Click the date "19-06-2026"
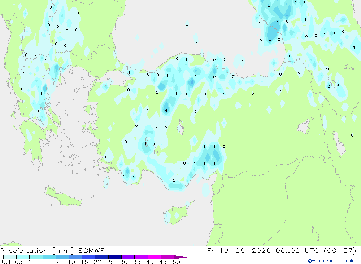Viewport: 361px width, 264px height. click(x=245, y=250)
